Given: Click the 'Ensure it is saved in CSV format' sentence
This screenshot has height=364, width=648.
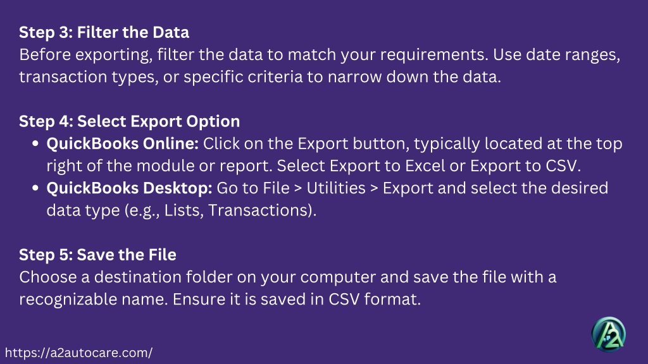Looking at the screenshot, I should [296, 299].
